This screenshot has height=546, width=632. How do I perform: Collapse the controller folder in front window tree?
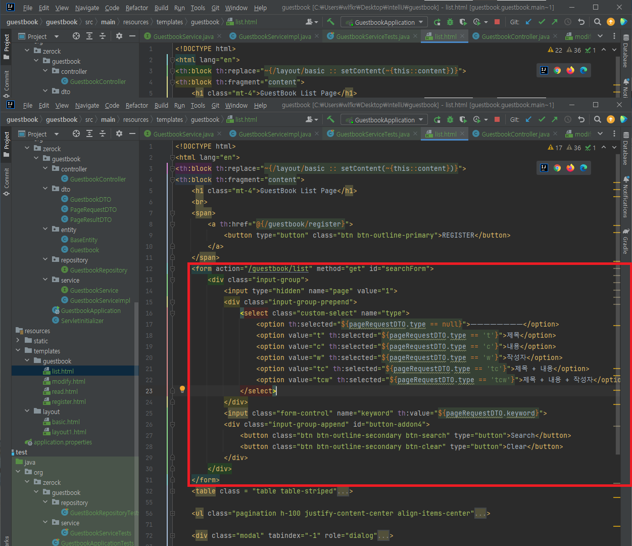click(x=45, y=169)
